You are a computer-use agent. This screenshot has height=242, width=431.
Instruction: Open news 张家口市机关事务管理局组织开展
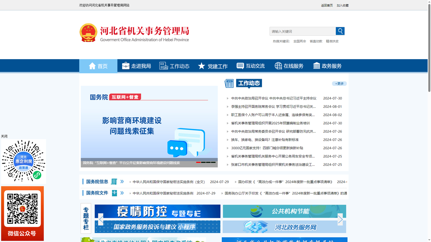[x=273, y=165]
